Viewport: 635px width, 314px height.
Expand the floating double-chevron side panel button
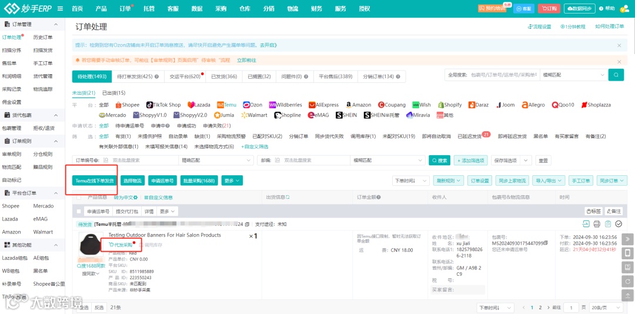627,239
